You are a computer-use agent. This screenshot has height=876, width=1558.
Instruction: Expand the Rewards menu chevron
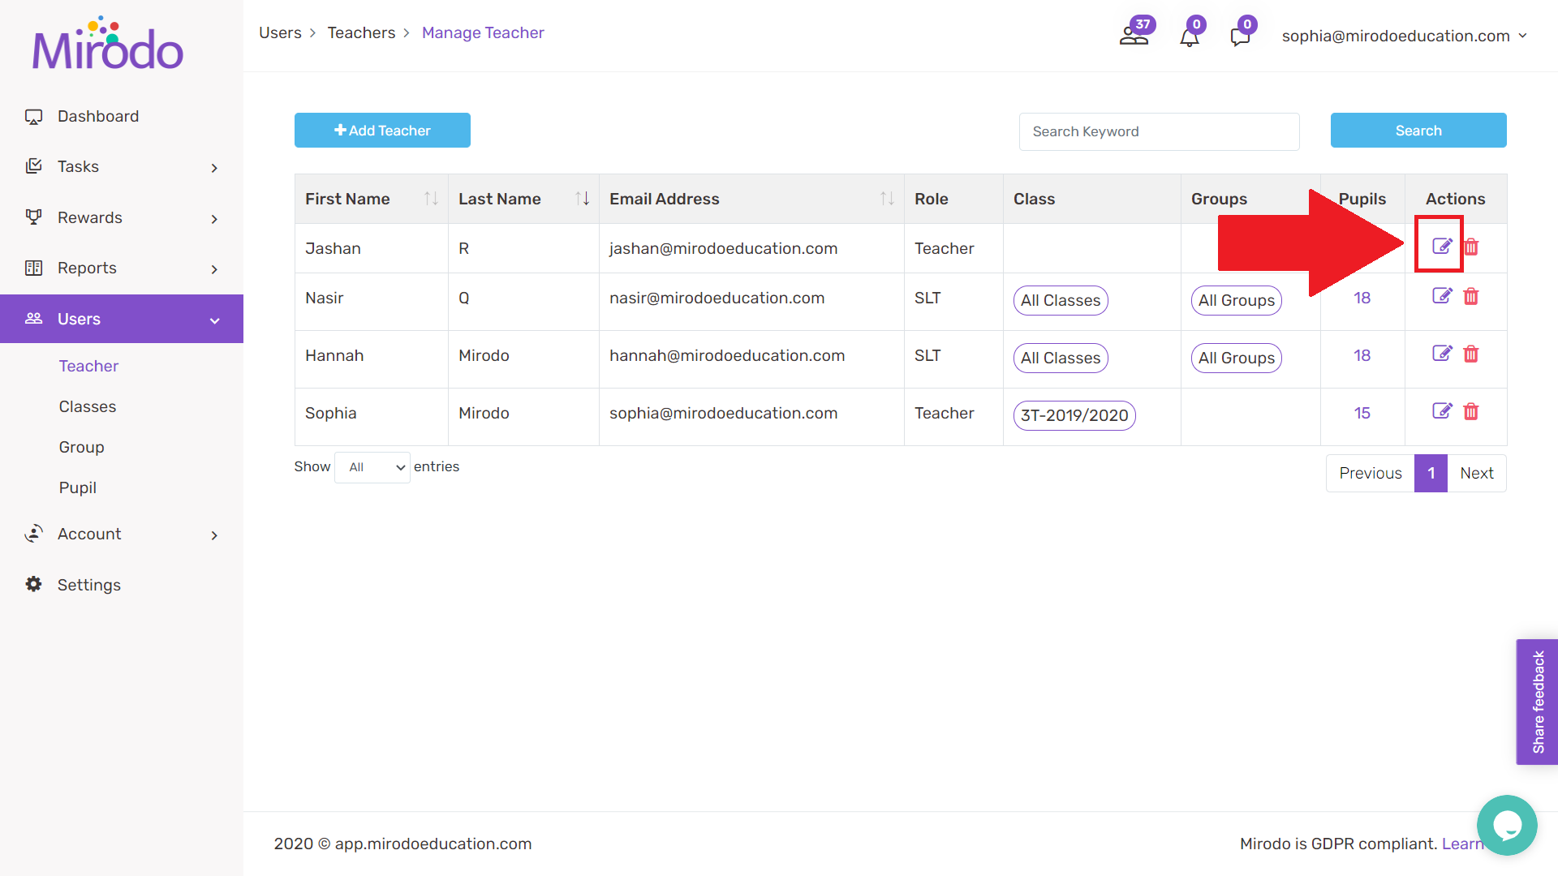click(214, 219)
